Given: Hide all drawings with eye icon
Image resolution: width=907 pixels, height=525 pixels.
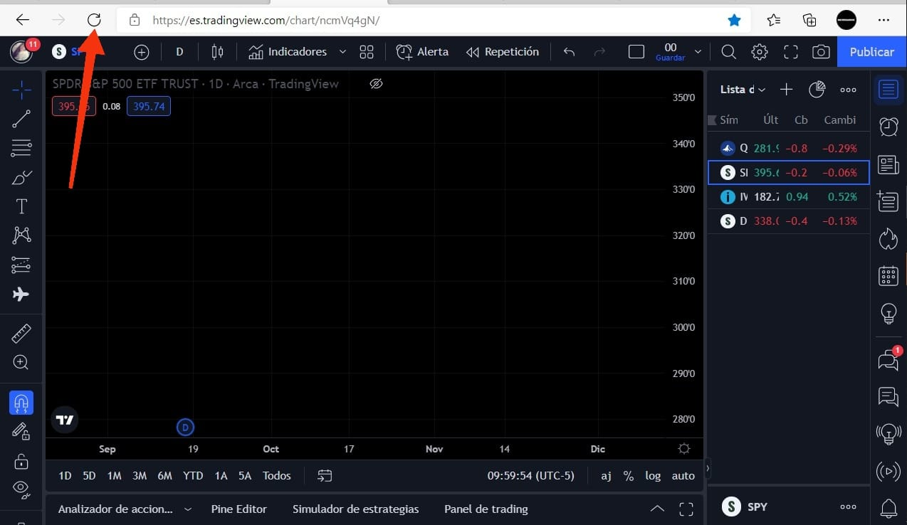Looking at the screenshot, I should (21, 488).
